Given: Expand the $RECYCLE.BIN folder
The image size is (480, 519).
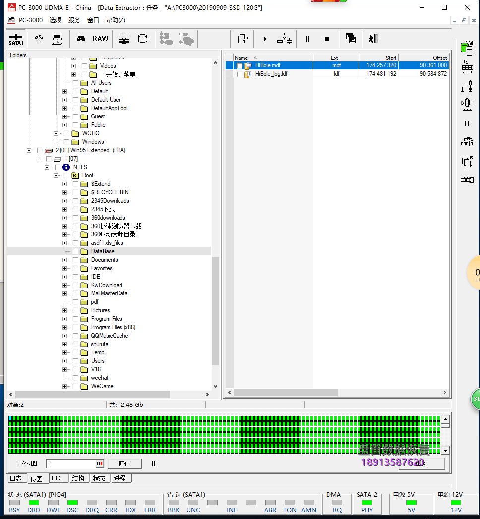Looking at the screenshot, I should [x=64, y=193].
